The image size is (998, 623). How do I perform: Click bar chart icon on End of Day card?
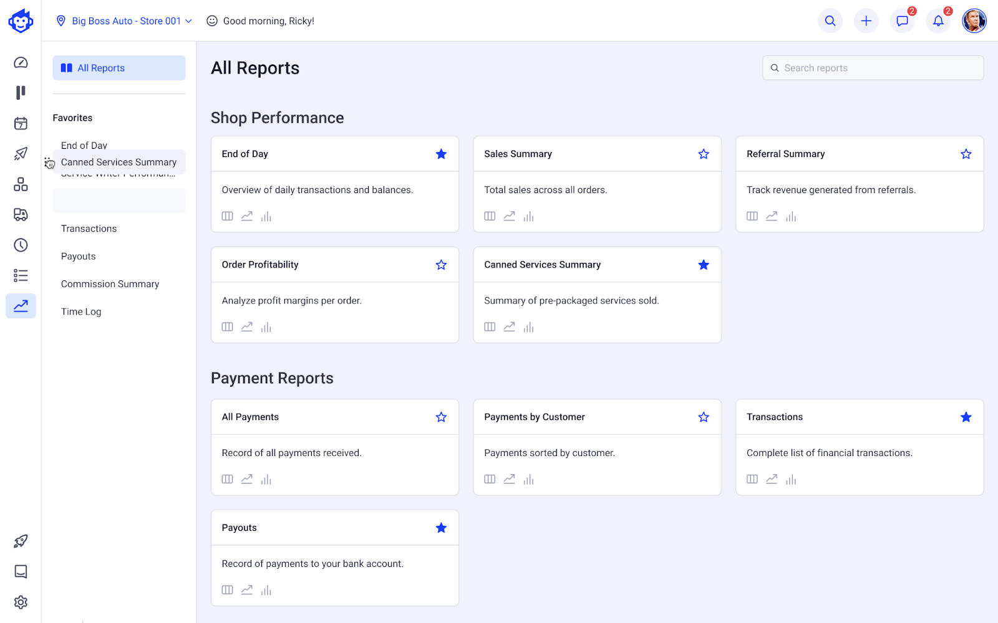point(266,216)
